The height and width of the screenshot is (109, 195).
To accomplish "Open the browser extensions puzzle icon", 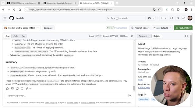I will (178, 10).
